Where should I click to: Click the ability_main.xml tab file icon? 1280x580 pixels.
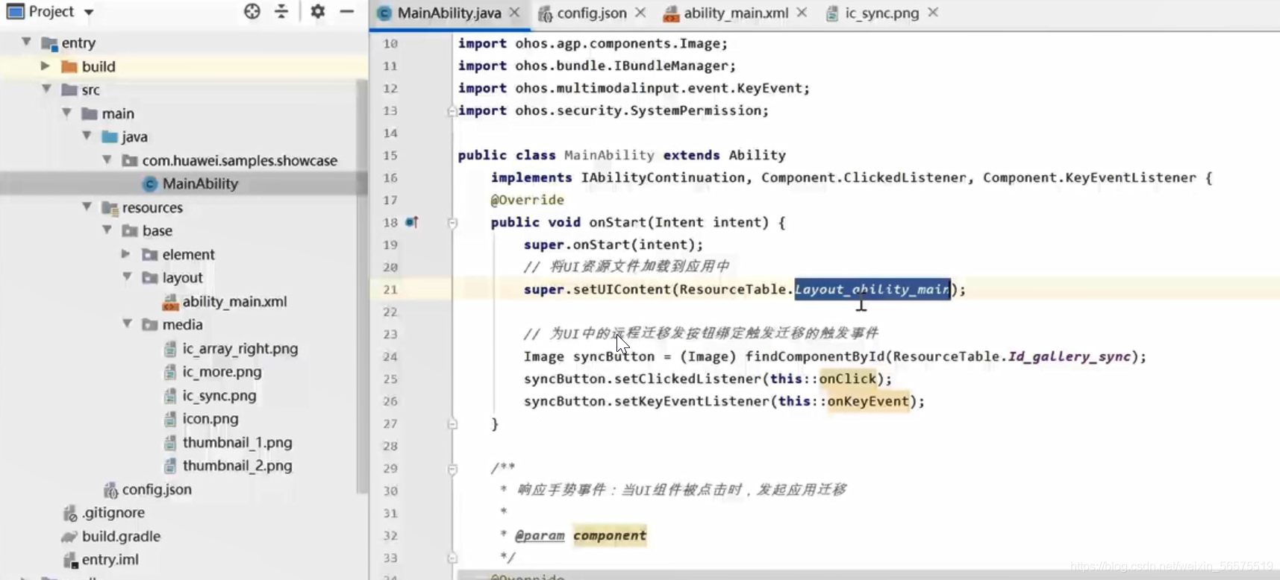671,13
